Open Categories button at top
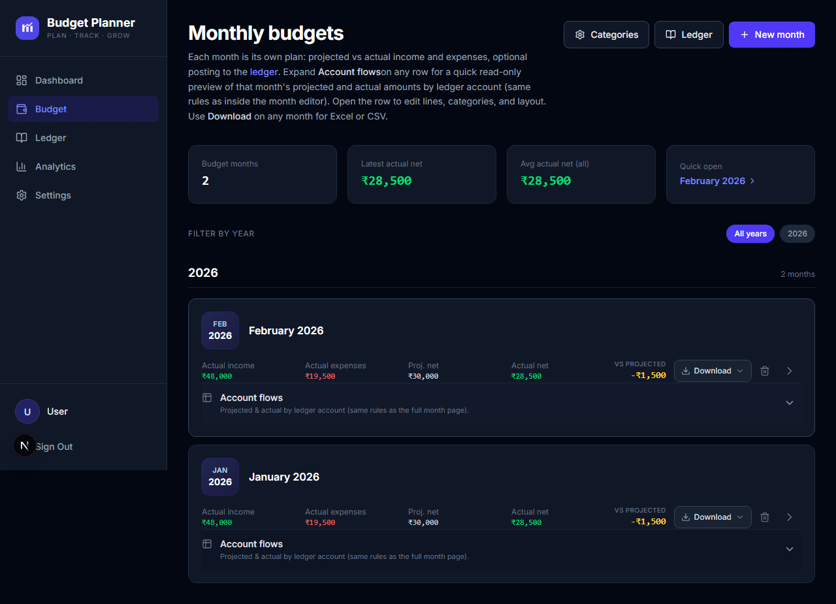 pyautogui.click(x=606, y=35)
